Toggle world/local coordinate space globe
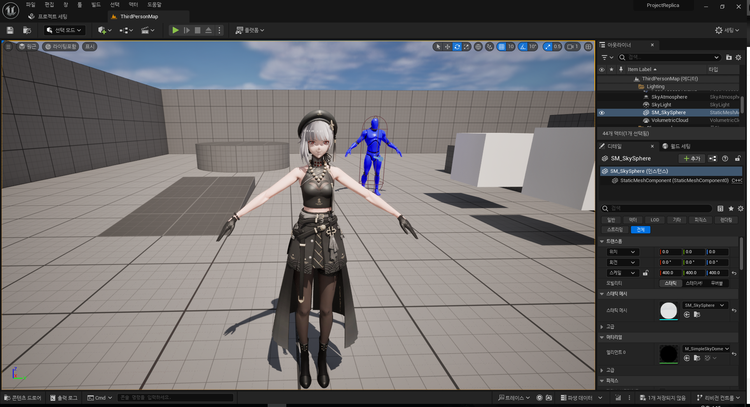Screen dimensions: 750x407 [478, 47]
